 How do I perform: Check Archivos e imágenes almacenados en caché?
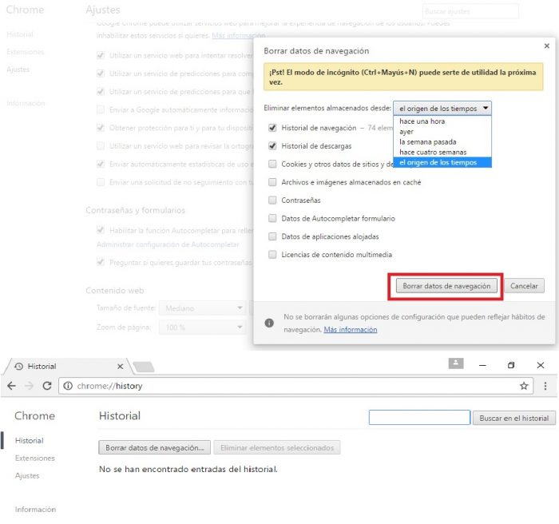(272, 182)
